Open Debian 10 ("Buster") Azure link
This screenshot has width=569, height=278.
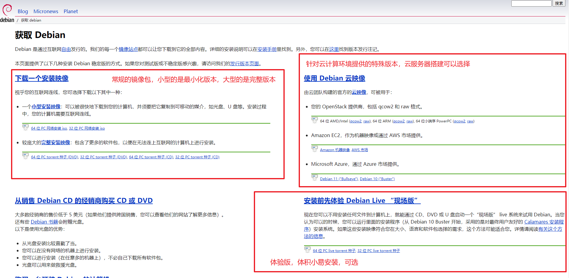tap(377, 179)
